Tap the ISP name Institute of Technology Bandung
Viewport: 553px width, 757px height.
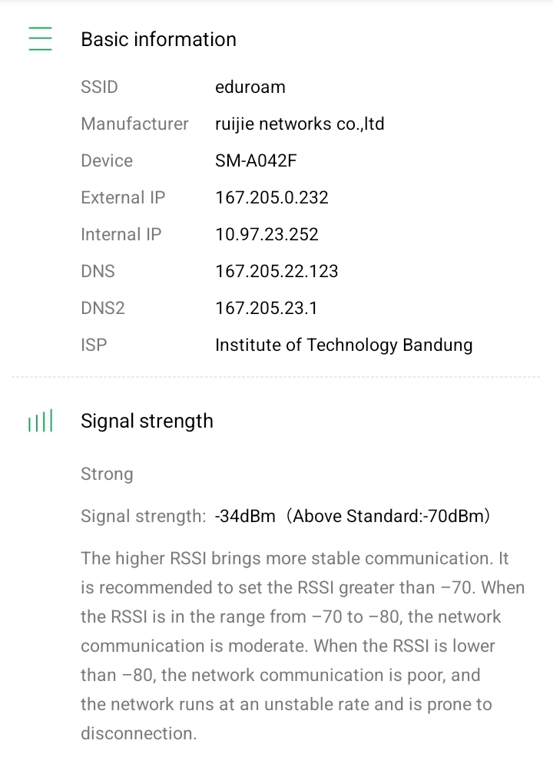tap(343, 345)
